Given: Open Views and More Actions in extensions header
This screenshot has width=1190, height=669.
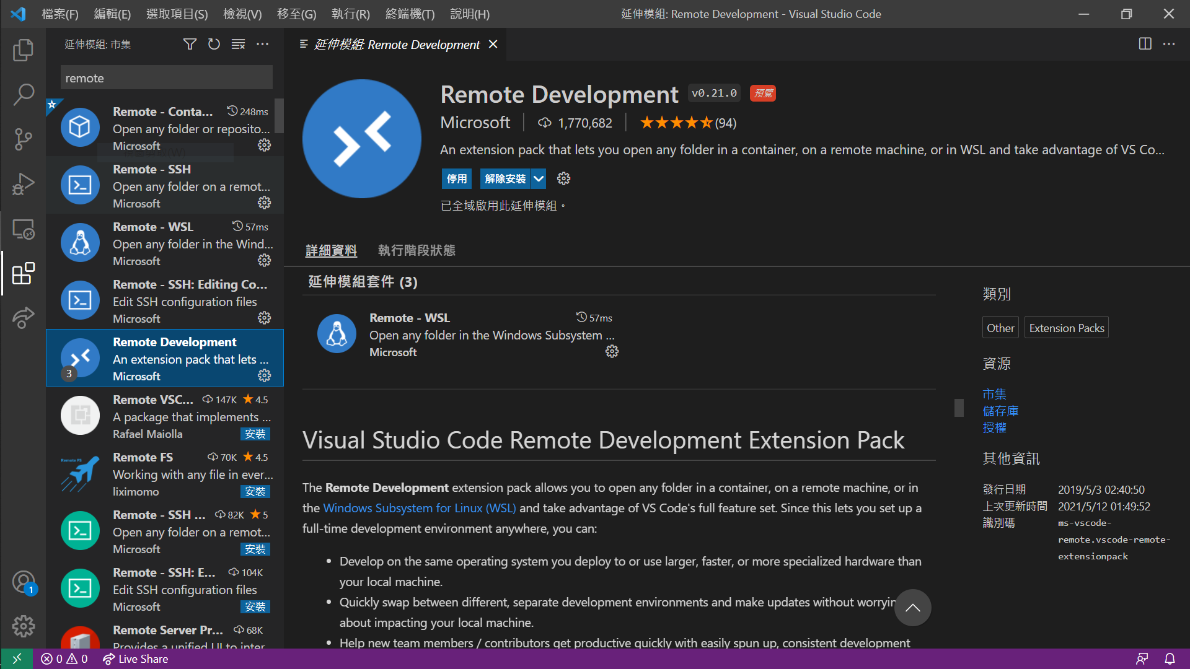Looking at the screenshot, I should click(x=263, y=44).
